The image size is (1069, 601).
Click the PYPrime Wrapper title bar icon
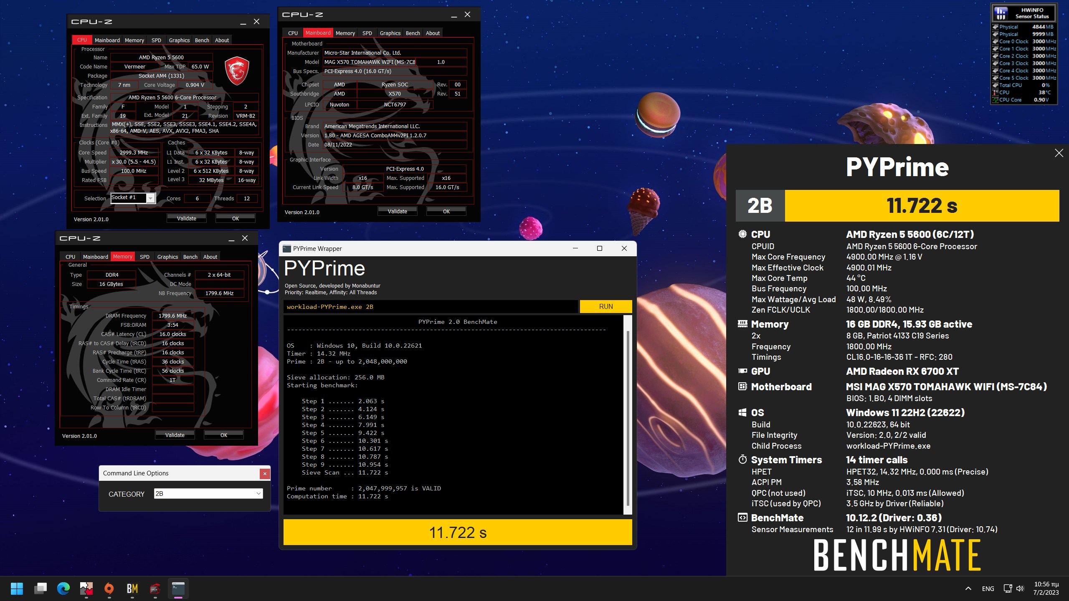coord(287,249)
